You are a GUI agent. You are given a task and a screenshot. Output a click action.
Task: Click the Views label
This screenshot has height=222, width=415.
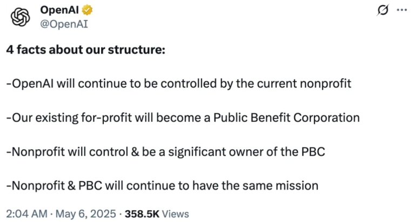176,214
